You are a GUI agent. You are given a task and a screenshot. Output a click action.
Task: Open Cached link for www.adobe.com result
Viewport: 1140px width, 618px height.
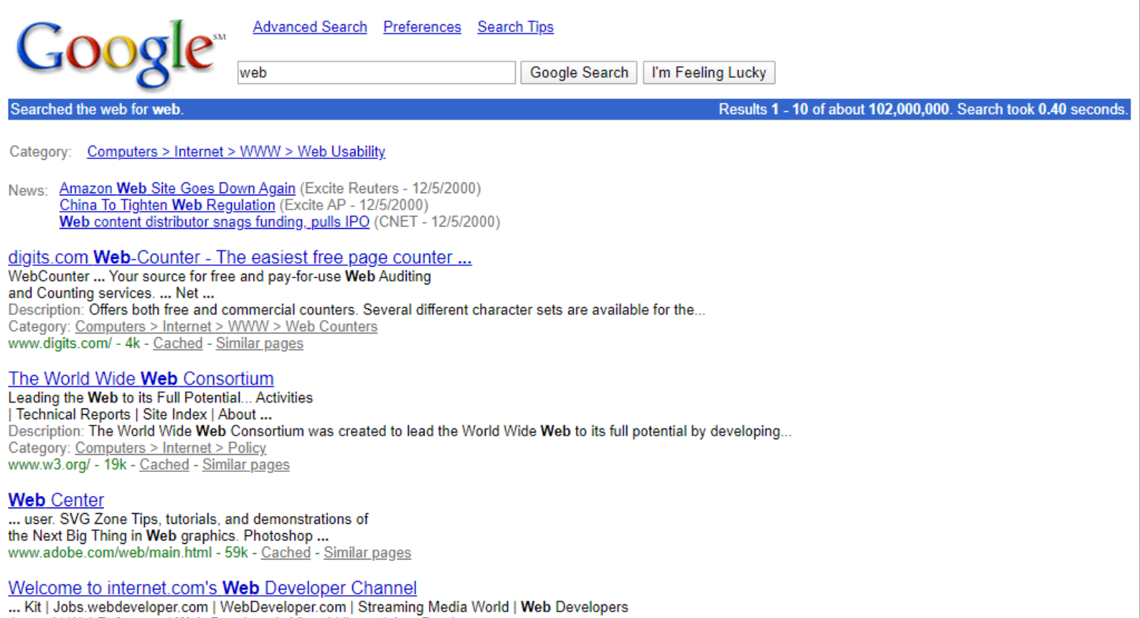click(286, 552)
